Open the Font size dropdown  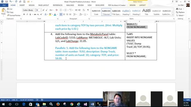coord(41,10)
